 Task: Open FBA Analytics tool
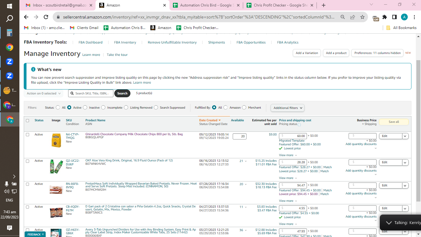click(x=288, y=43)
